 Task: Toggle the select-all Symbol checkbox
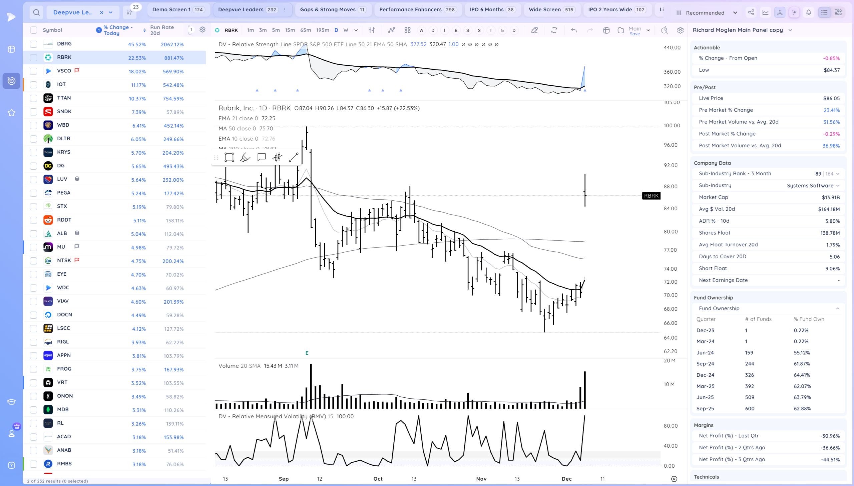(33, 30)
